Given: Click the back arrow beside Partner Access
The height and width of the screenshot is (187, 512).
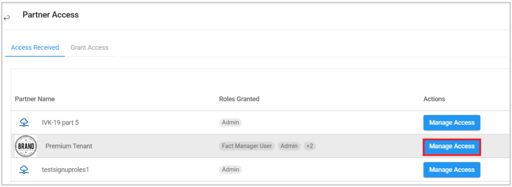Looking at the screenshot, I should point(7,18).
